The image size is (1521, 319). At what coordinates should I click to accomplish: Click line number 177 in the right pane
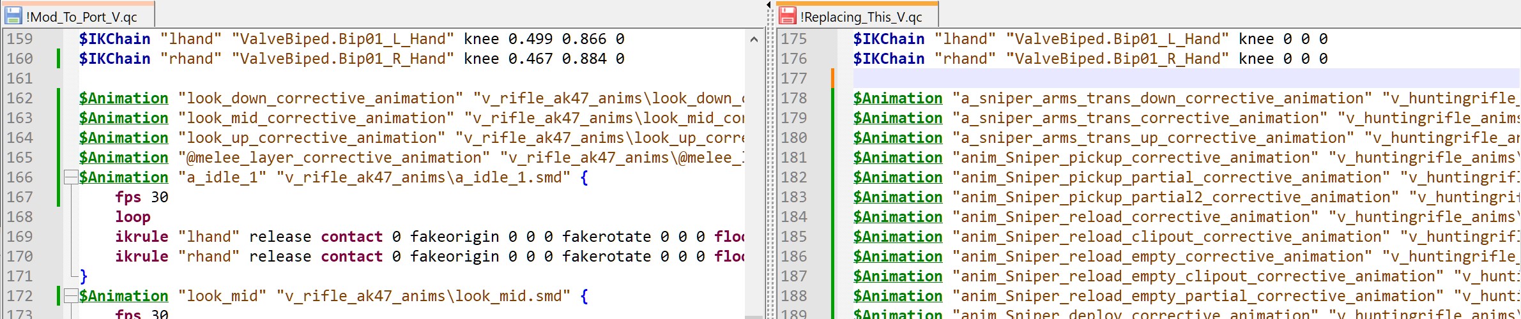pos(794,78)
